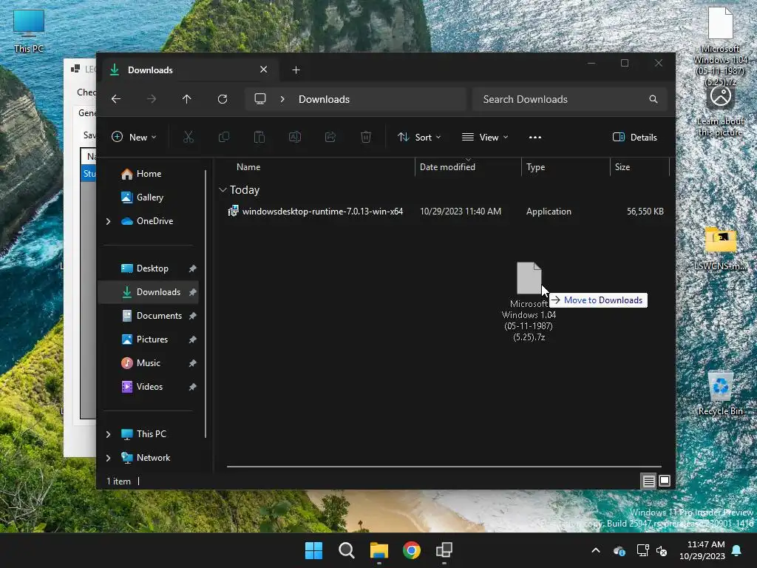This screenshot has height=568, width=757.
Task: Click the horizontal scrollbar in file list
Action: pos(444,467)
